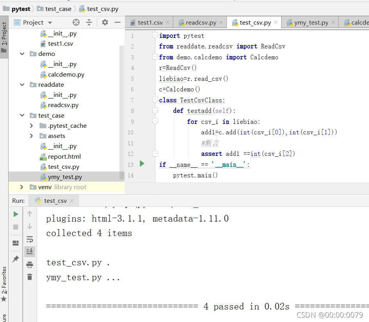Screen dimensions: 369x322
Task: Click the Project tree vertical scrollbar
Action: (122, 112)
